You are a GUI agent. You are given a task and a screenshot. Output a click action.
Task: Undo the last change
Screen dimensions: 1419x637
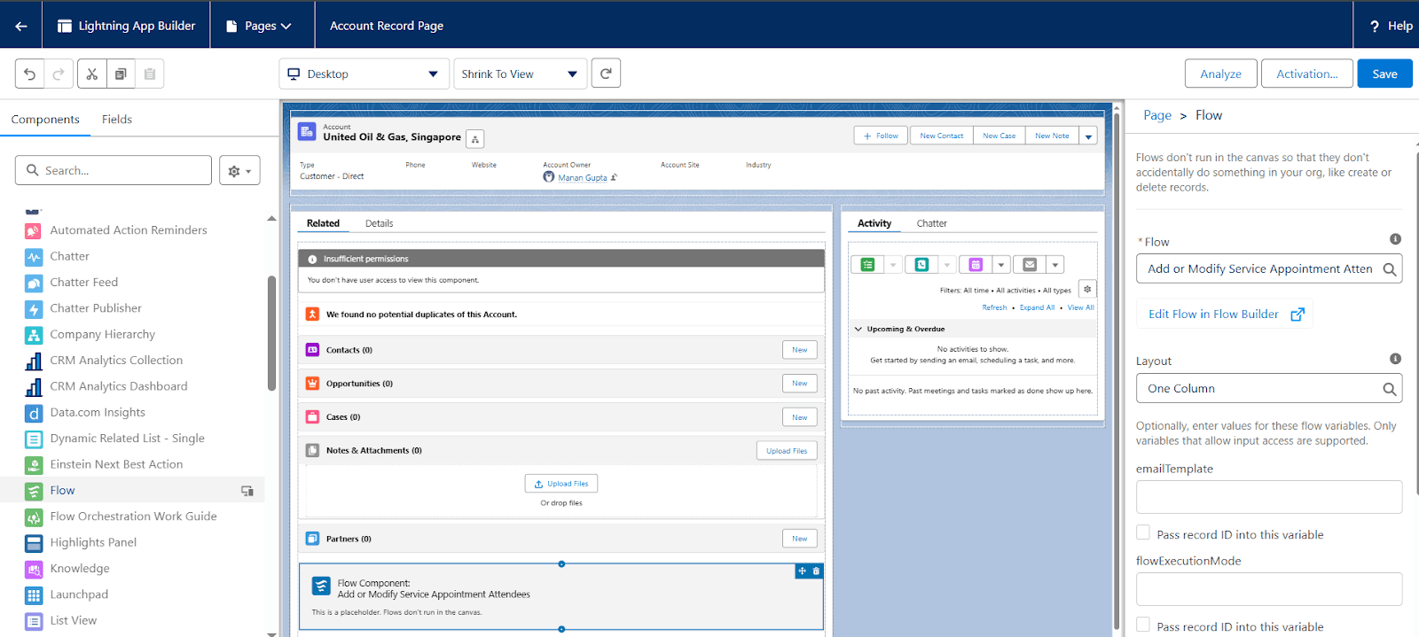tap(30, 74)
